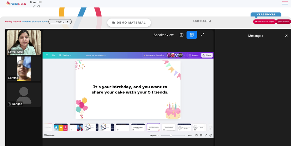Viewport: 291px width, 146px height.
Task: Select slide thumbnail 26
Action: [x=107, y=127]
